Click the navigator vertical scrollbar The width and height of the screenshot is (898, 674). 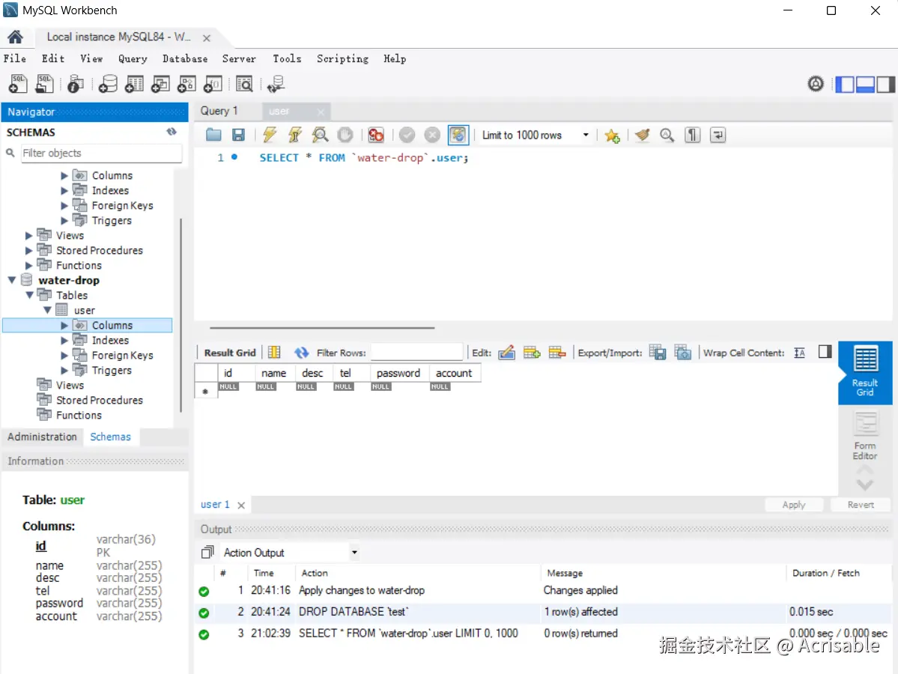[x=181, y=315]
